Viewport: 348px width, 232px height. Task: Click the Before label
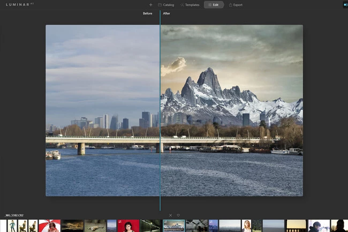pyautogui.click(x=147, y=13)
